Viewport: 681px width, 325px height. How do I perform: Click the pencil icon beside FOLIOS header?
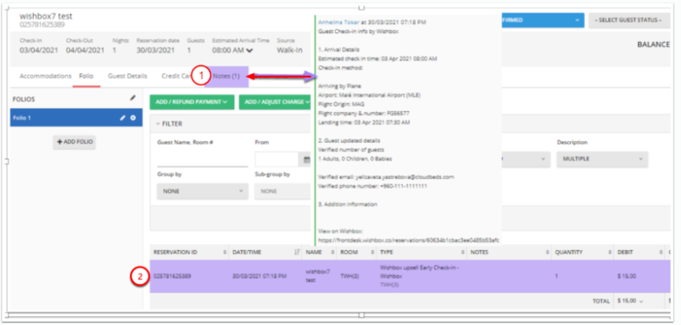coord(133,98)
